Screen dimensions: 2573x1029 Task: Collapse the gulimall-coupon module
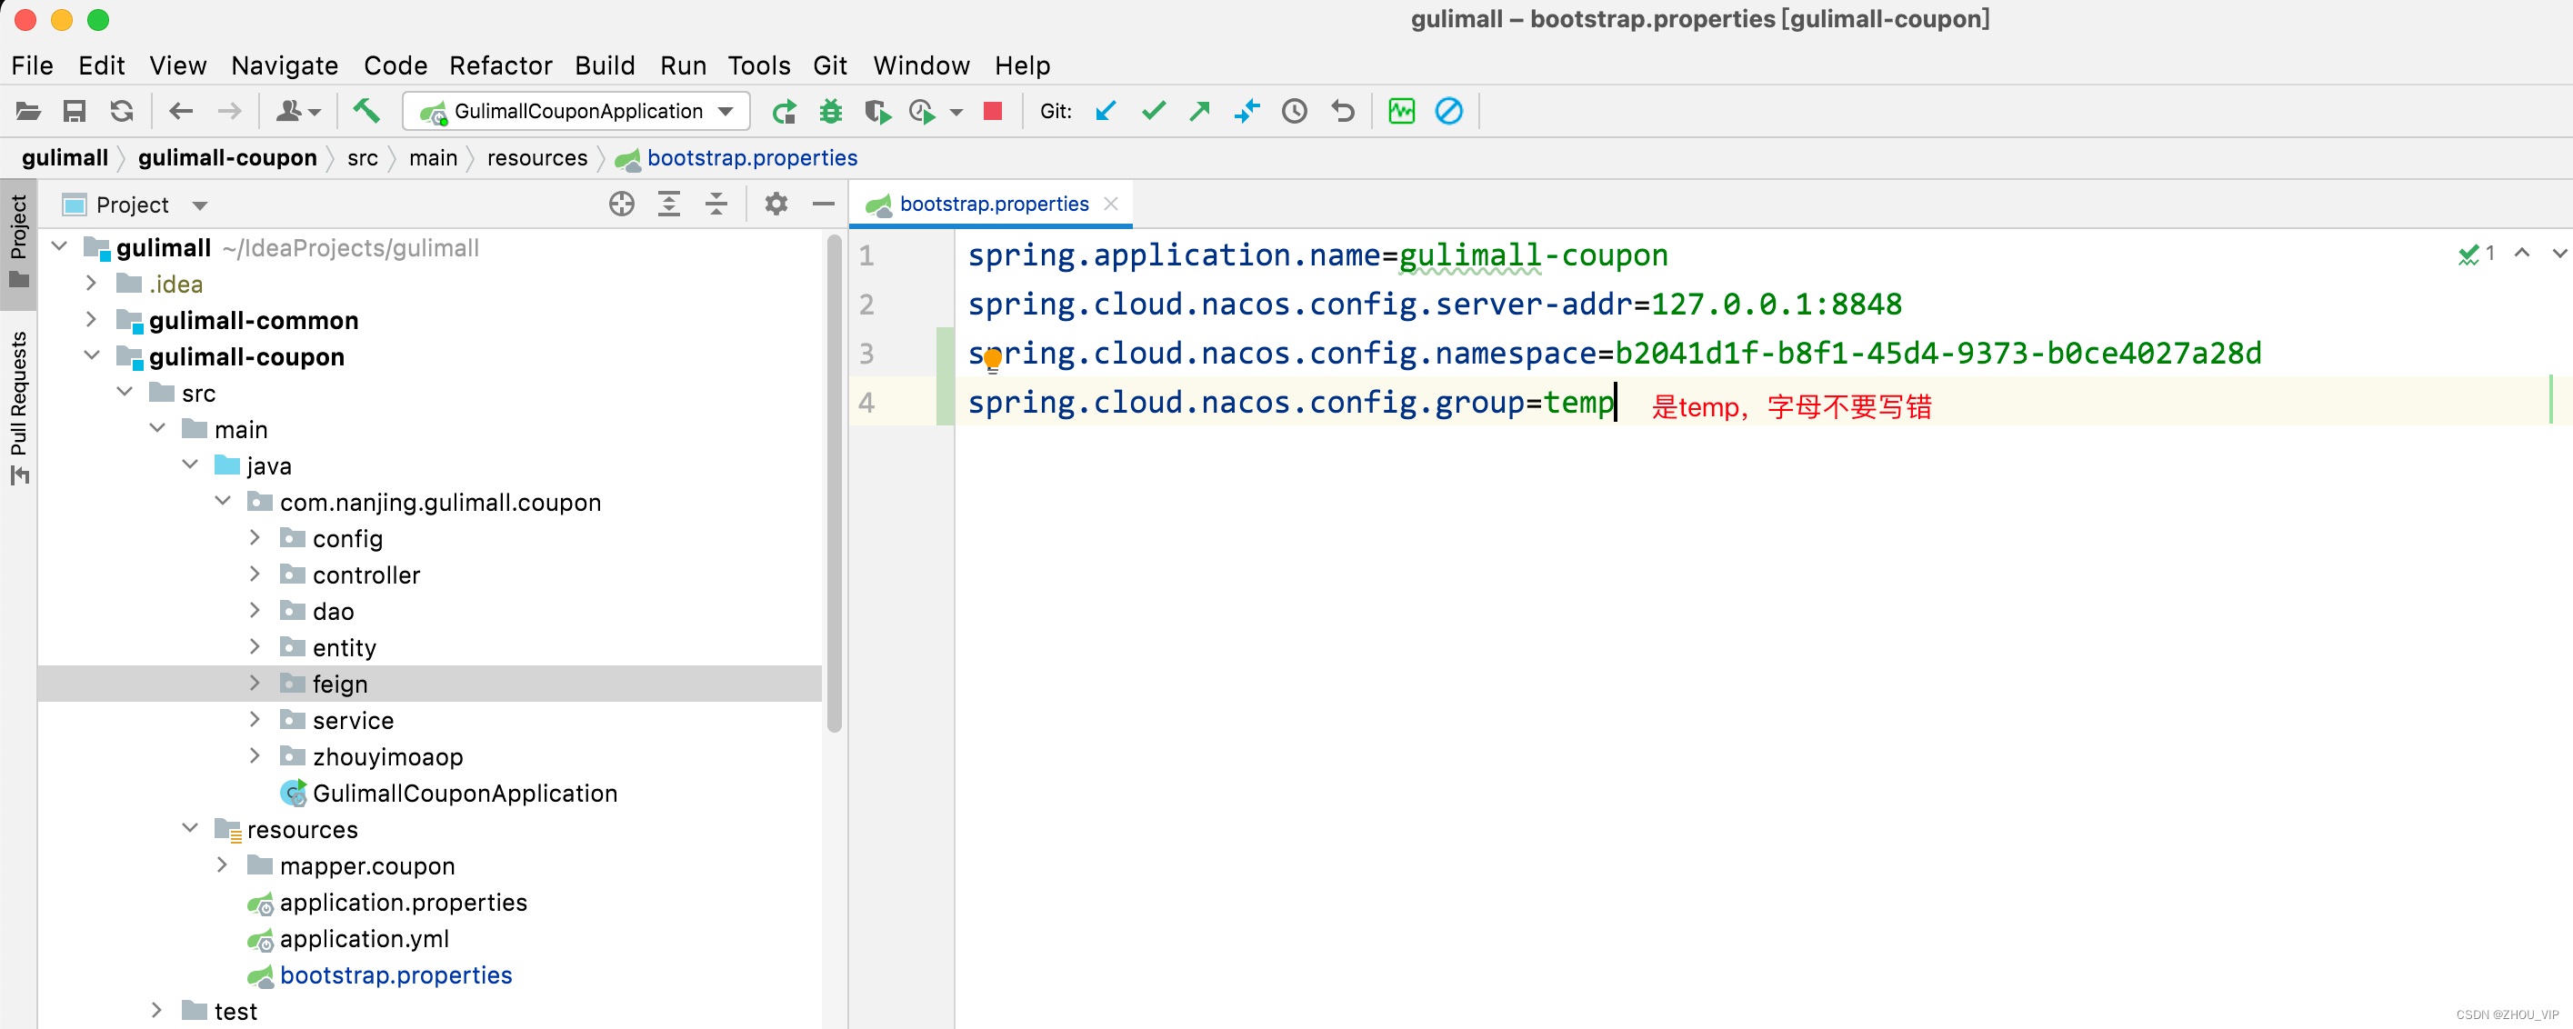pos(92,355)
